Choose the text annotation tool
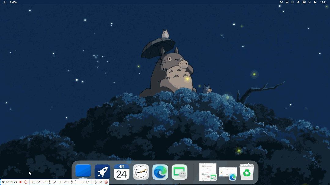330x185 pixels. tap(60, 182)
